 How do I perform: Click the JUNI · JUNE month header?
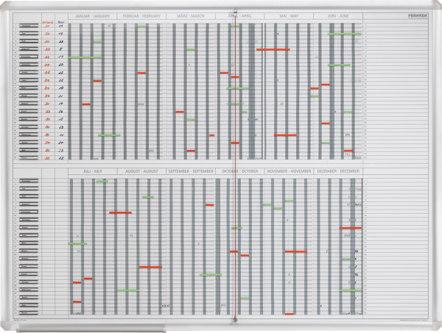coord(338,16)
